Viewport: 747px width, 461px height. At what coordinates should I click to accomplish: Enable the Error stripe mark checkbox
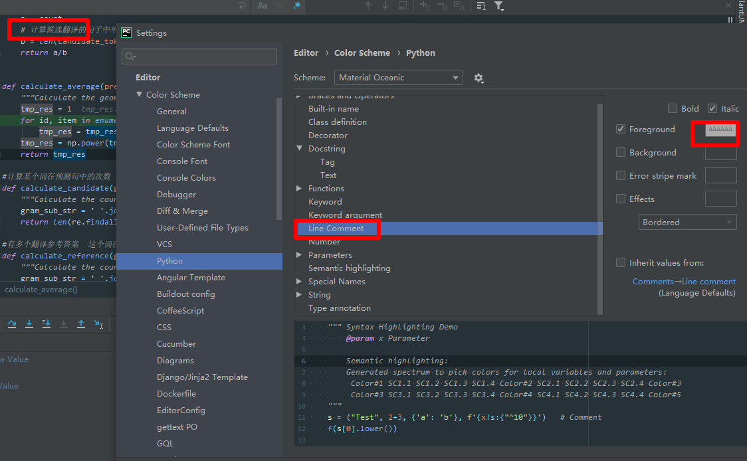coord(620,176)
